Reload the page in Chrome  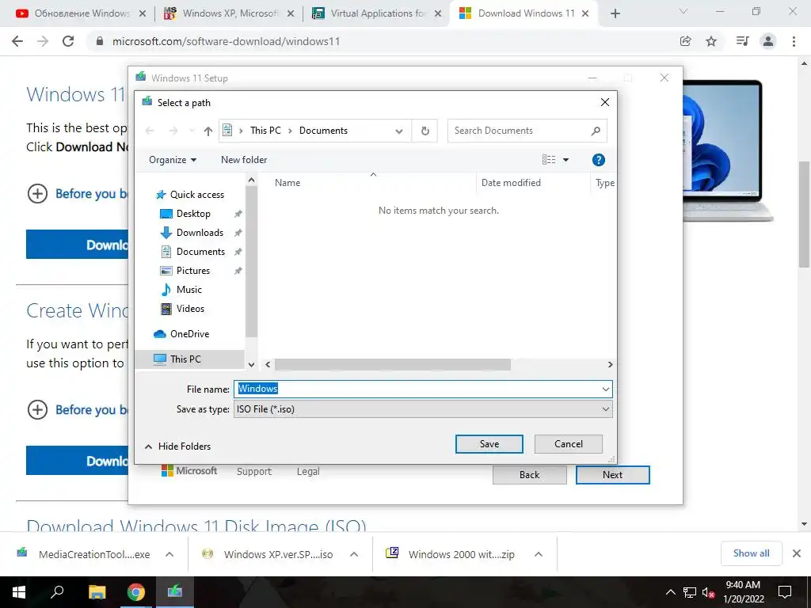tap(68, 41)
